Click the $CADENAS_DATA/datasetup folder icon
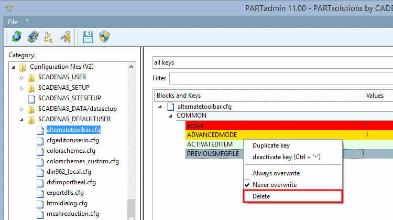 [31, 109]
